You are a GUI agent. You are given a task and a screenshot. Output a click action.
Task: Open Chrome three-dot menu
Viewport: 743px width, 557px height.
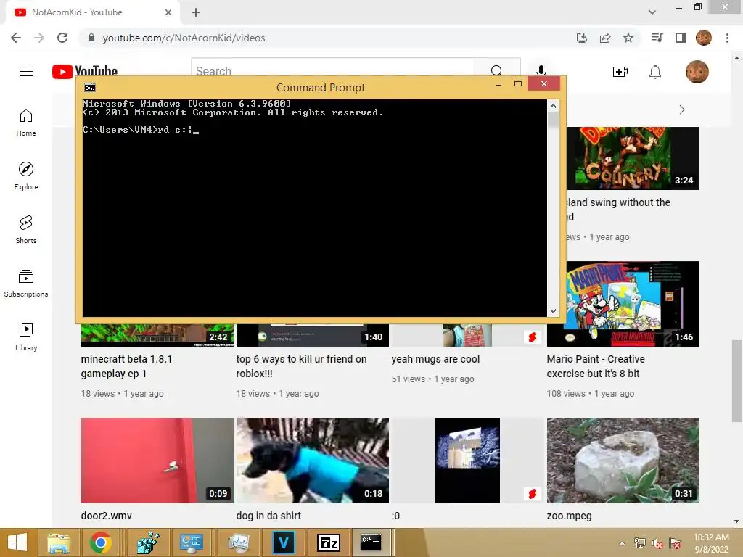(x=727, y=38)
